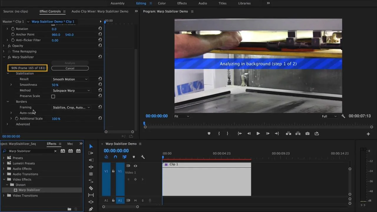Select the Track Select Forward tool
The image size is (377, 212).
(x=91, y=153)
